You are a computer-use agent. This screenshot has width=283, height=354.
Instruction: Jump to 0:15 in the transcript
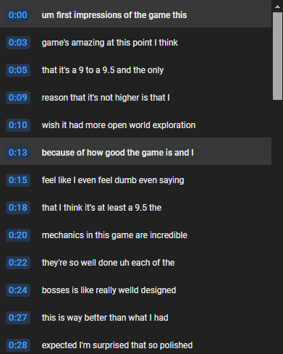coord(18,180)
